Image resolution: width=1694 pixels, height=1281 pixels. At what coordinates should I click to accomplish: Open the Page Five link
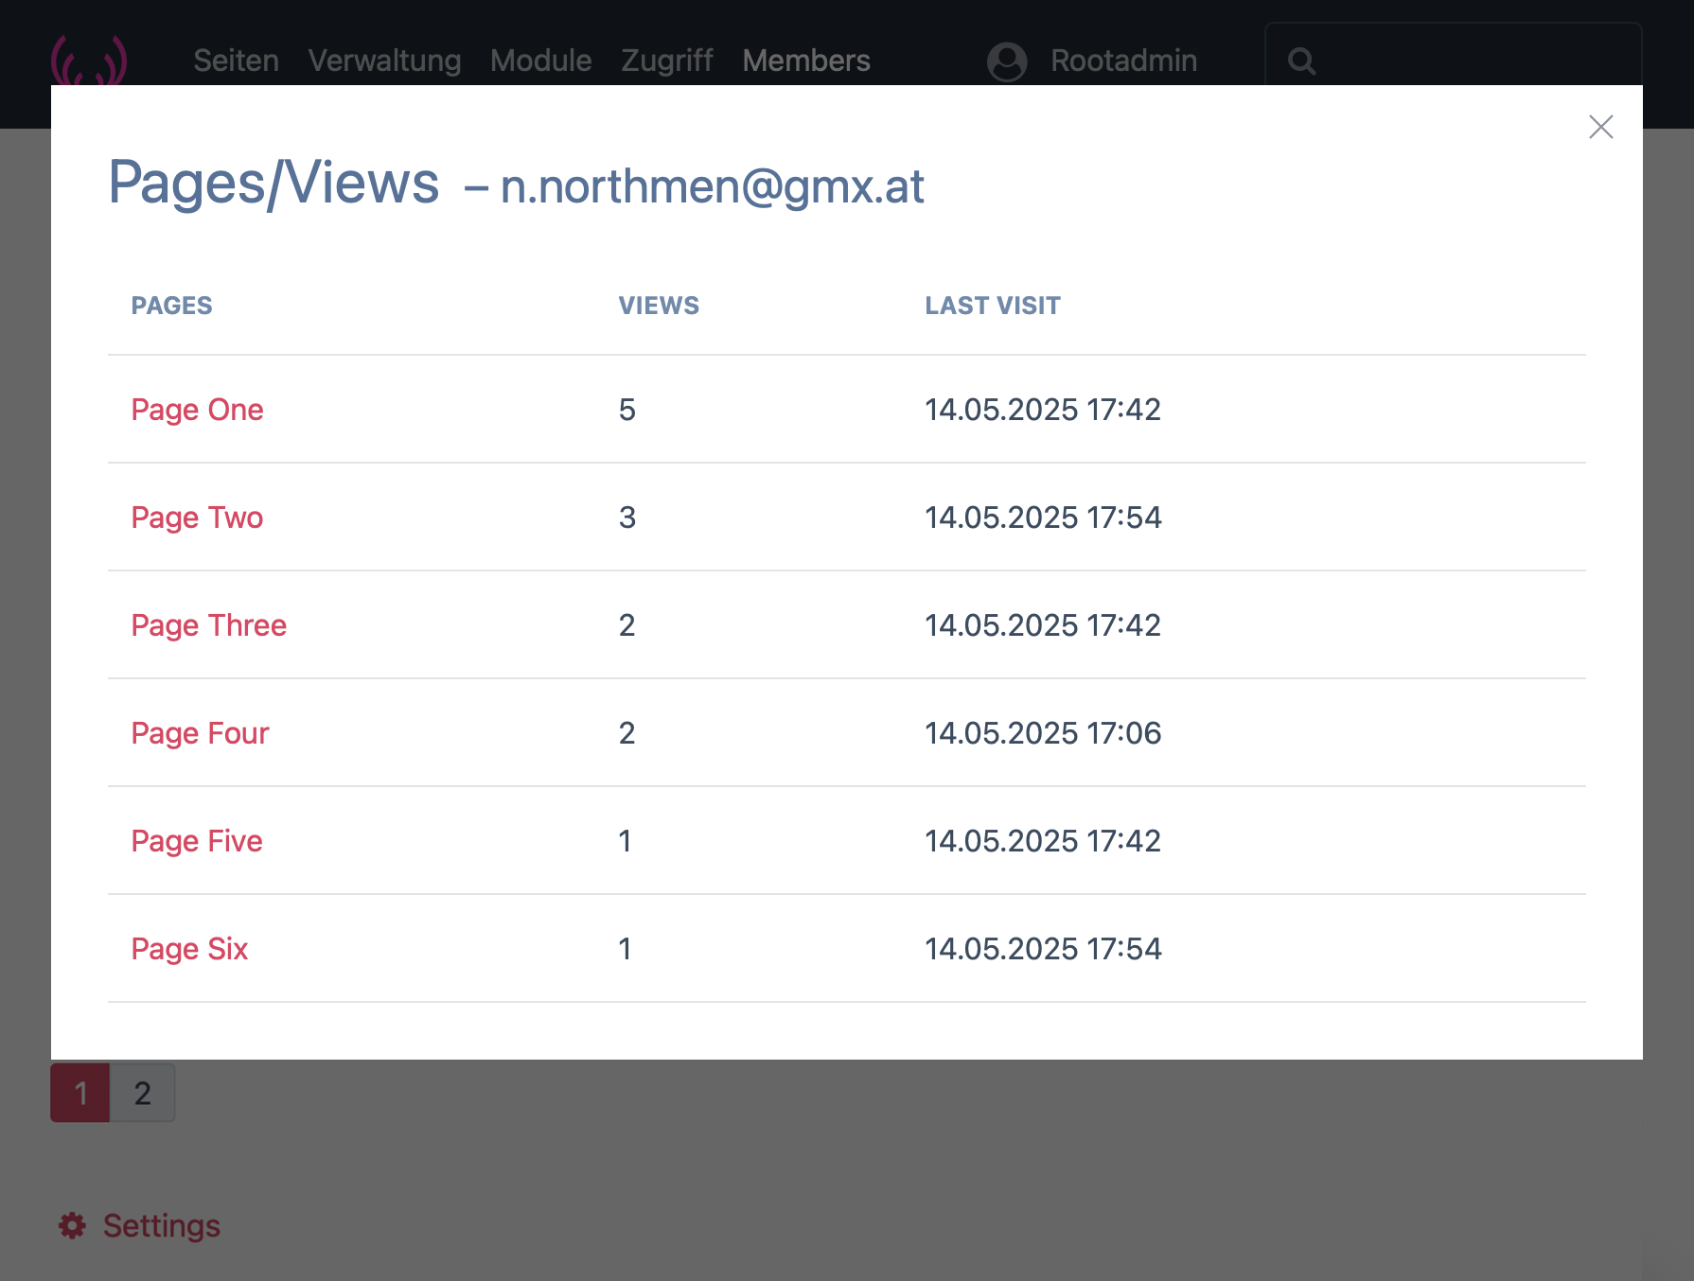click(197, 841)
